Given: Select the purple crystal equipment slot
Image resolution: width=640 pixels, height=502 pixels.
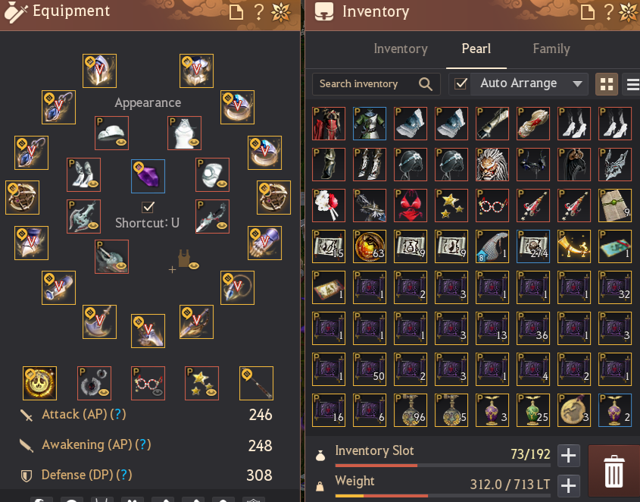Looking at the screenshot, I should click(148, 176).
